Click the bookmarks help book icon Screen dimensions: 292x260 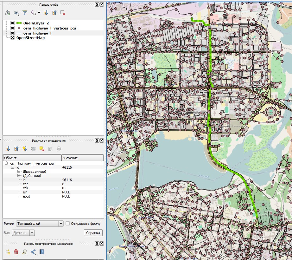click(x=42, y=252)
